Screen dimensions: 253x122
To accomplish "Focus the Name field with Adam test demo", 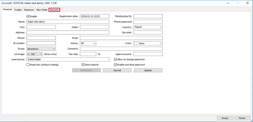I will point(68,22).
